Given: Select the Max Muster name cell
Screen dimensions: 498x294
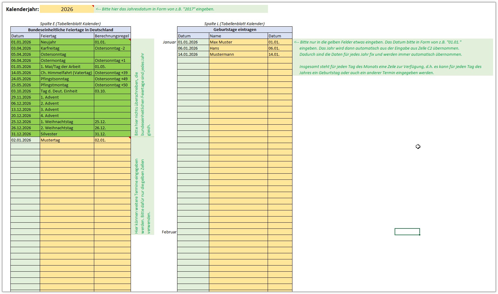Looking at the screenshot, I should point(238,42).
